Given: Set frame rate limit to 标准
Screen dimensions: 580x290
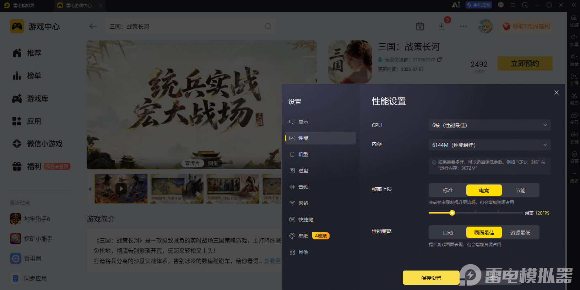Looking at the screenshot, I should 448,191.
